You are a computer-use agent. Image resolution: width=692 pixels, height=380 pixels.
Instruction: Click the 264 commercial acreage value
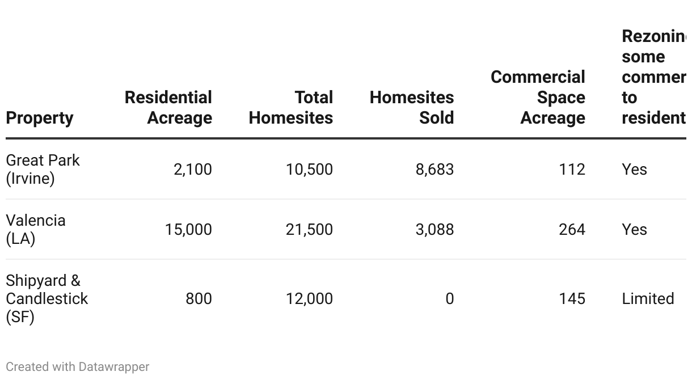(x=571, y=230)
